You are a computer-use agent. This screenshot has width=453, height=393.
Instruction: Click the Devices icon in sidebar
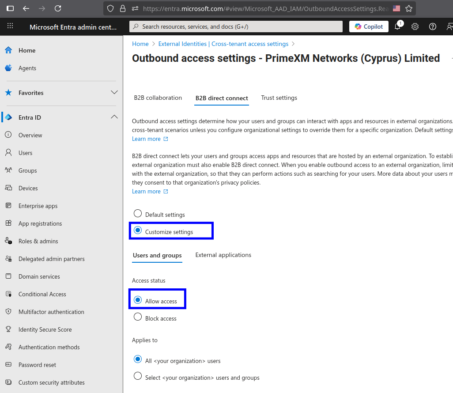8,188
